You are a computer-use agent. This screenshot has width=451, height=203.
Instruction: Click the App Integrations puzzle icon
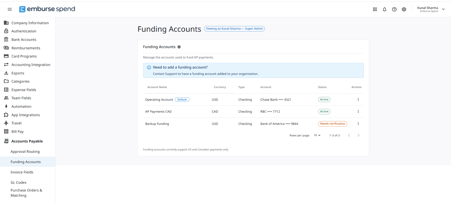pyautogui.click(x=6, y=115)
